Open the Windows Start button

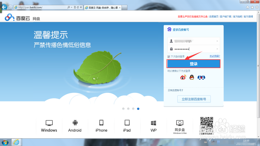5,142
